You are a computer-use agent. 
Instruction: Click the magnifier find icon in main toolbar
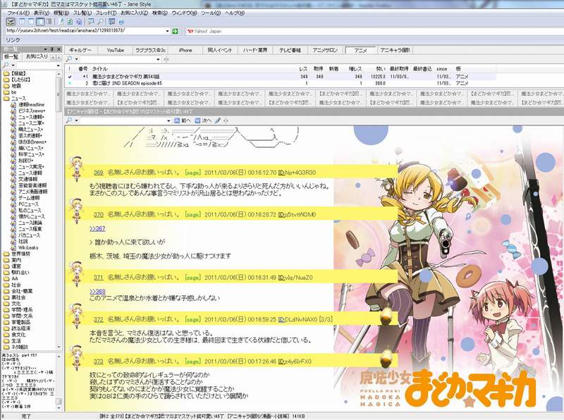point(100,22)
